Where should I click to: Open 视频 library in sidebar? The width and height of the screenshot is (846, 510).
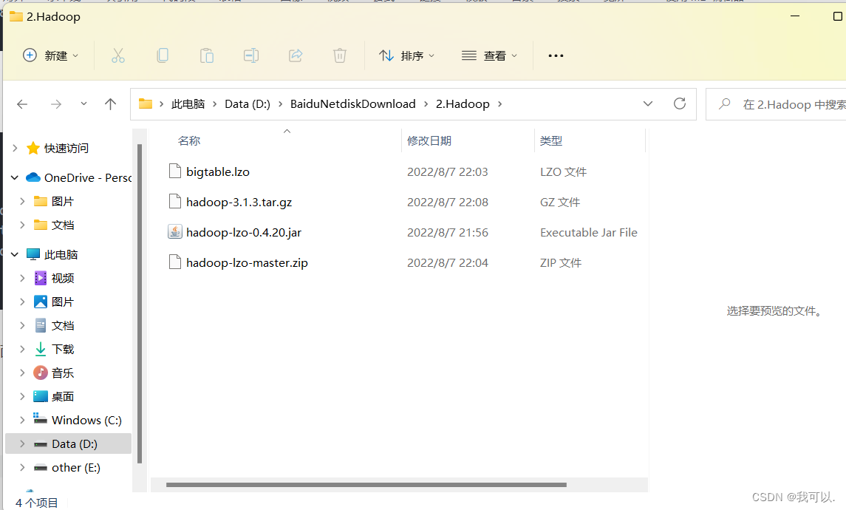pos(63,278)
